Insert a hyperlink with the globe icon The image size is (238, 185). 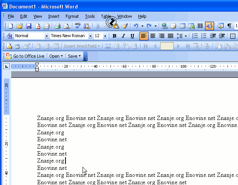point(164,26)
